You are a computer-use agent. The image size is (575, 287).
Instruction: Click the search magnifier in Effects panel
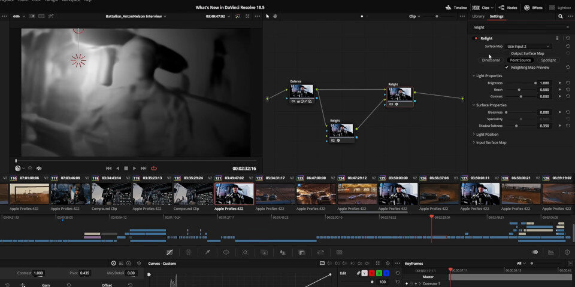(561, 17)
